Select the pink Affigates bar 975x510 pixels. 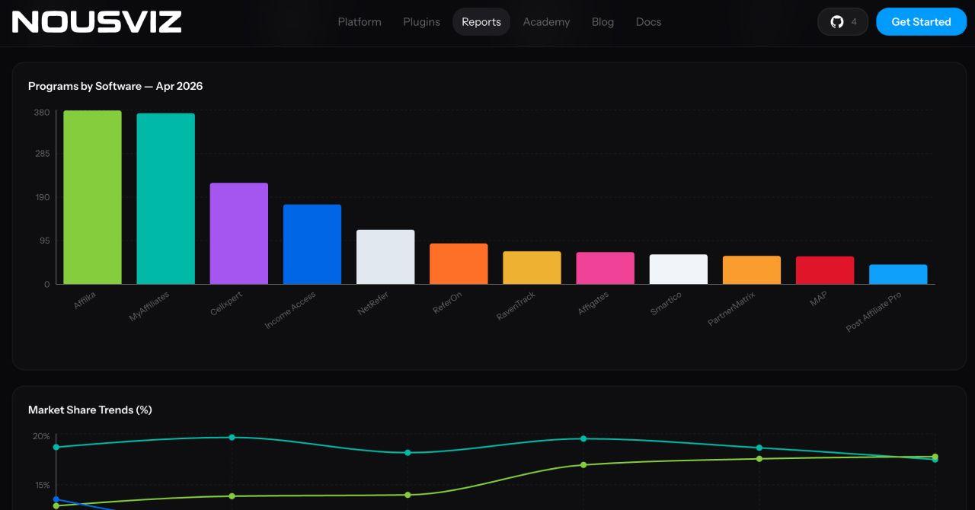click(x=605, y=269)
